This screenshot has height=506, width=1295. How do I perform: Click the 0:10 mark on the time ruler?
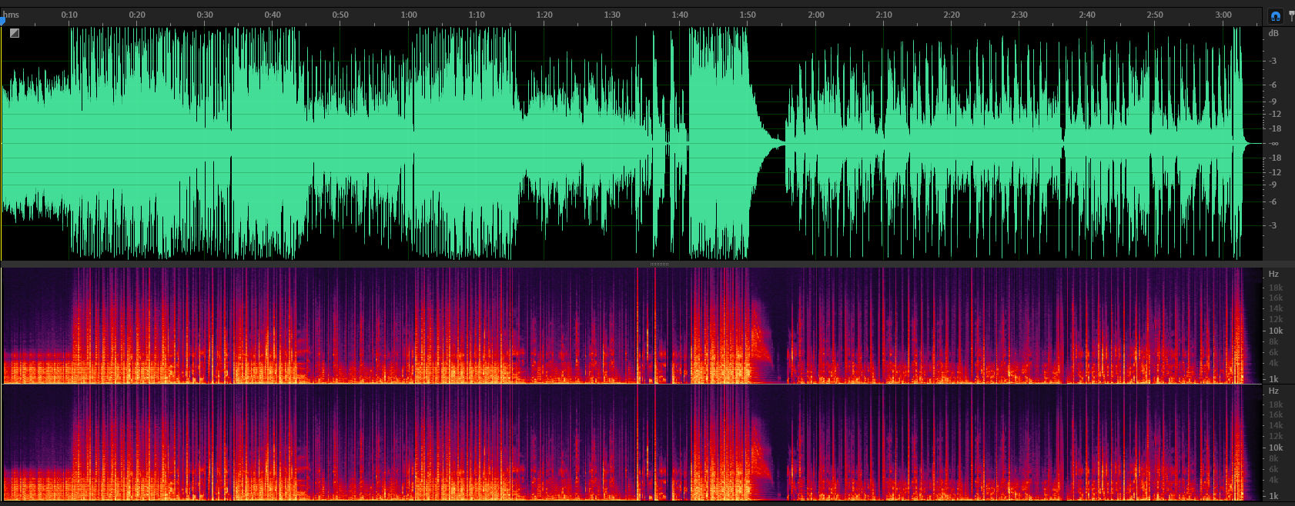69,15
